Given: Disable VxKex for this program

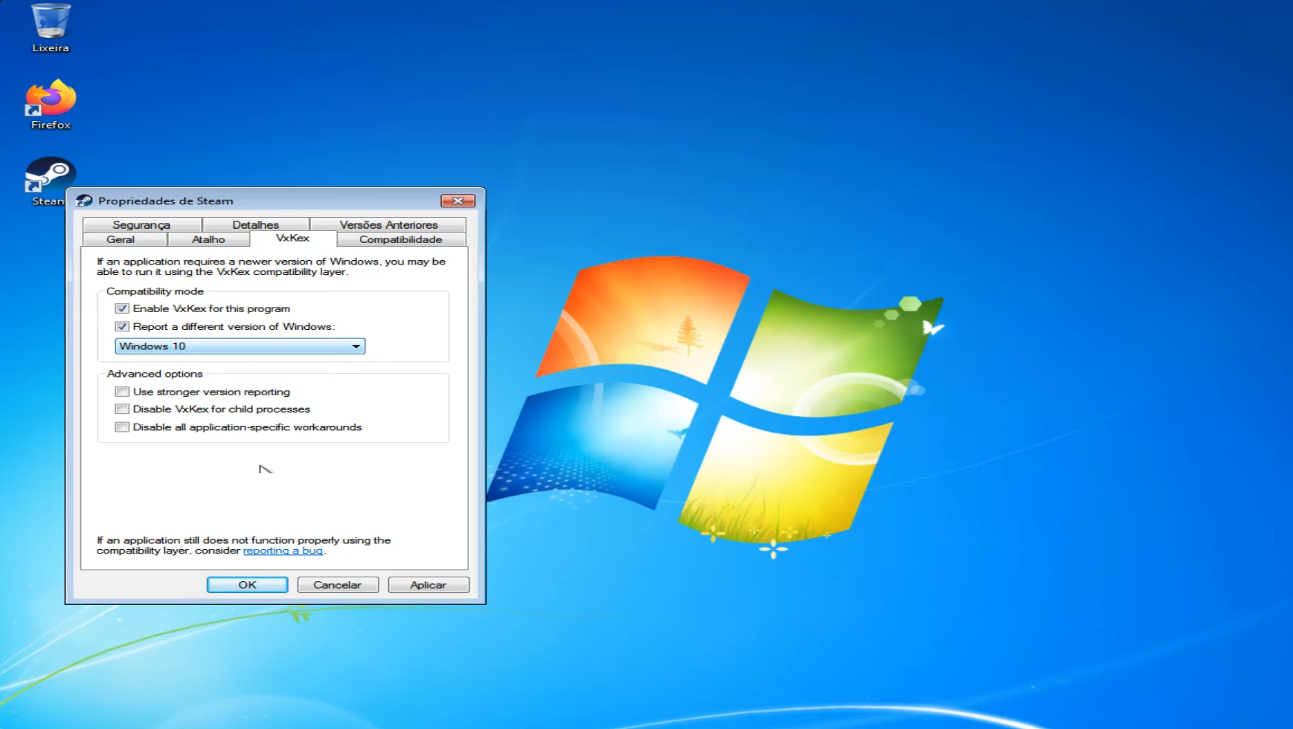Looking at the screenshot, I should coord(122,308).
